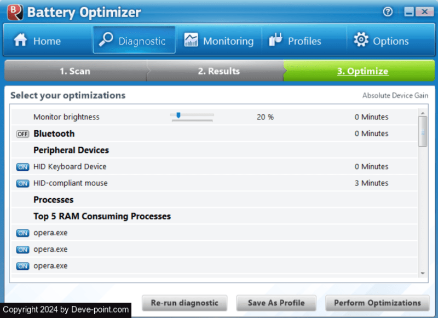This screenshot has height=318, width=438.
Task: Toggle the first opera.exe process switch
Action: coord(22,233)
